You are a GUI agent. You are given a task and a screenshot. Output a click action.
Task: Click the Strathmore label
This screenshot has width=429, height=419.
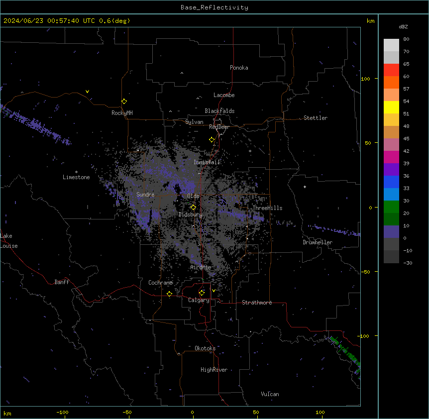tap(257, 303)
